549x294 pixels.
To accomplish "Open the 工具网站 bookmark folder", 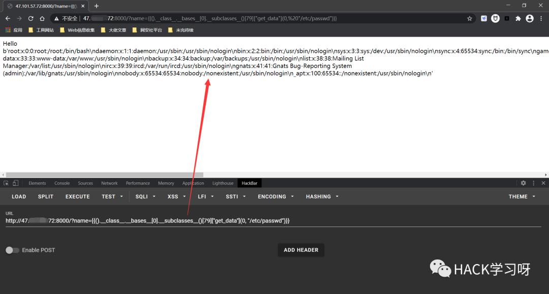I will tap(41, 30).
